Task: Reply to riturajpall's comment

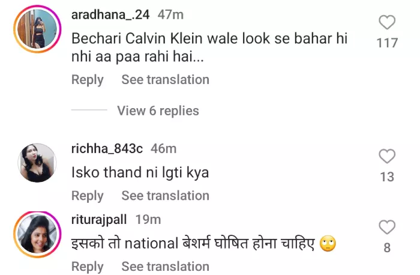Action: click(x=87, y=266)
